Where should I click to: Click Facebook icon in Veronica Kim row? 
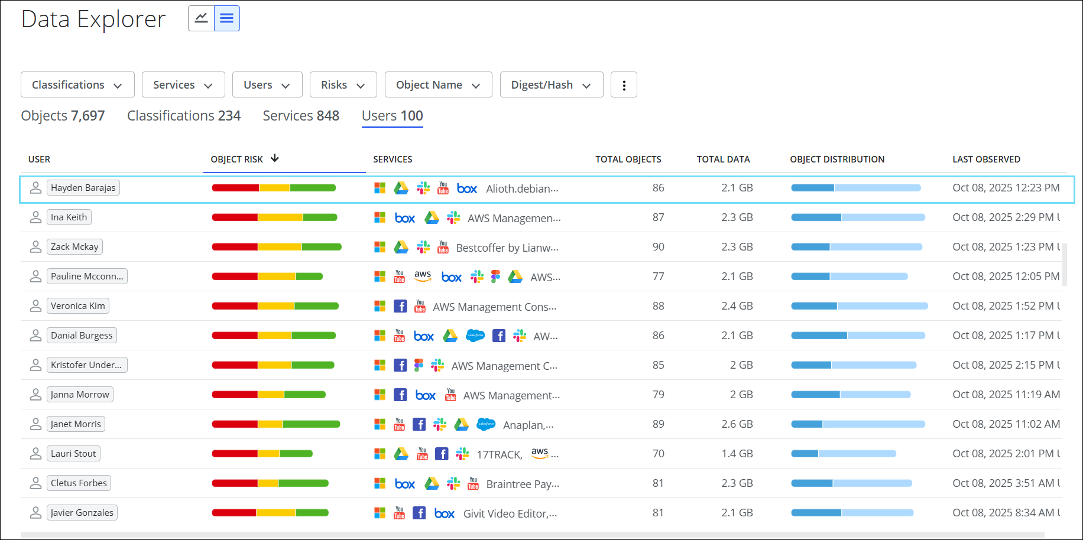400,306
